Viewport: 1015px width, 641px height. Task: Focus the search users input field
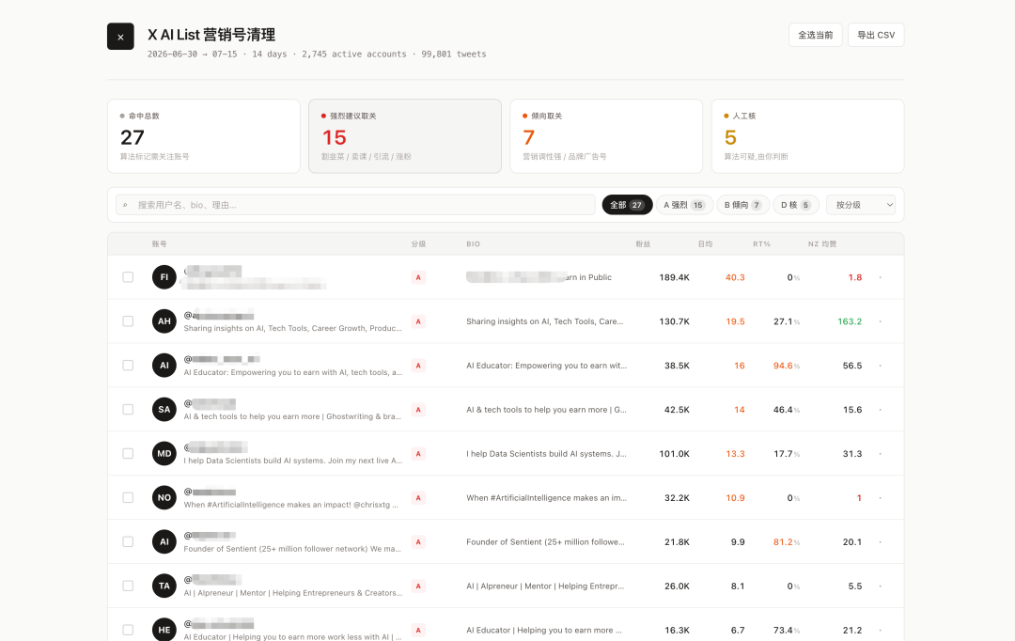(355, 205)
